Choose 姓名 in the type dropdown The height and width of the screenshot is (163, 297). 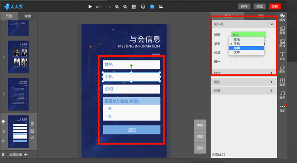click(x=247, y=40)
